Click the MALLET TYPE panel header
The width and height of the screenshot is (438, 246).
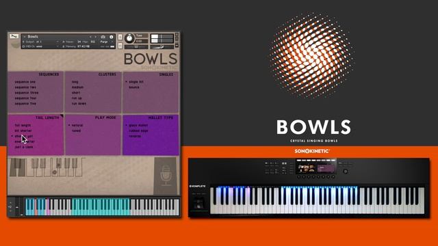[x=161, y=118]
